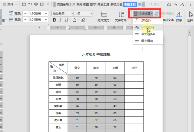Choose 最大值(M) from the menu
The height and width of the screenshot is (132, 194).
148,34
